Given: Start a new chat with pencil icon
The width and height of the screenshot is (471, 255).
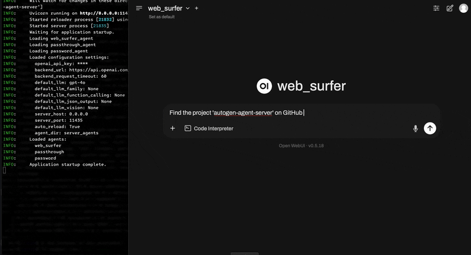Looking at the screenshot, I should pos(450,8).
